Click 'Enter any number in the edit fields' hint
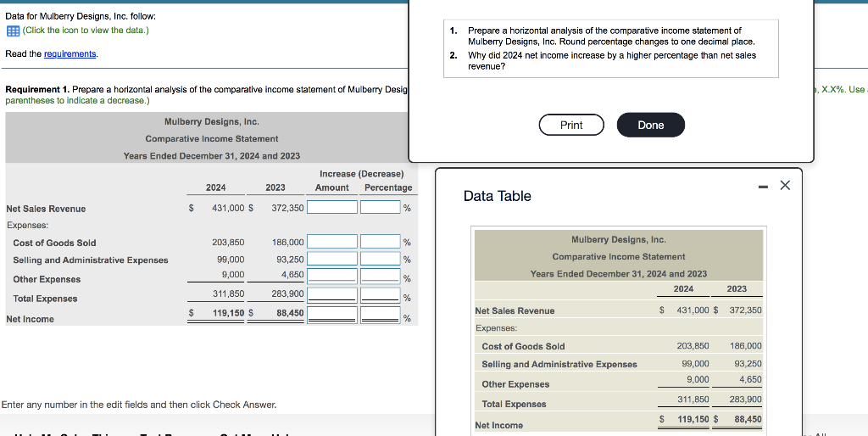This screenshot has height=436, width=868. point(139,405)
